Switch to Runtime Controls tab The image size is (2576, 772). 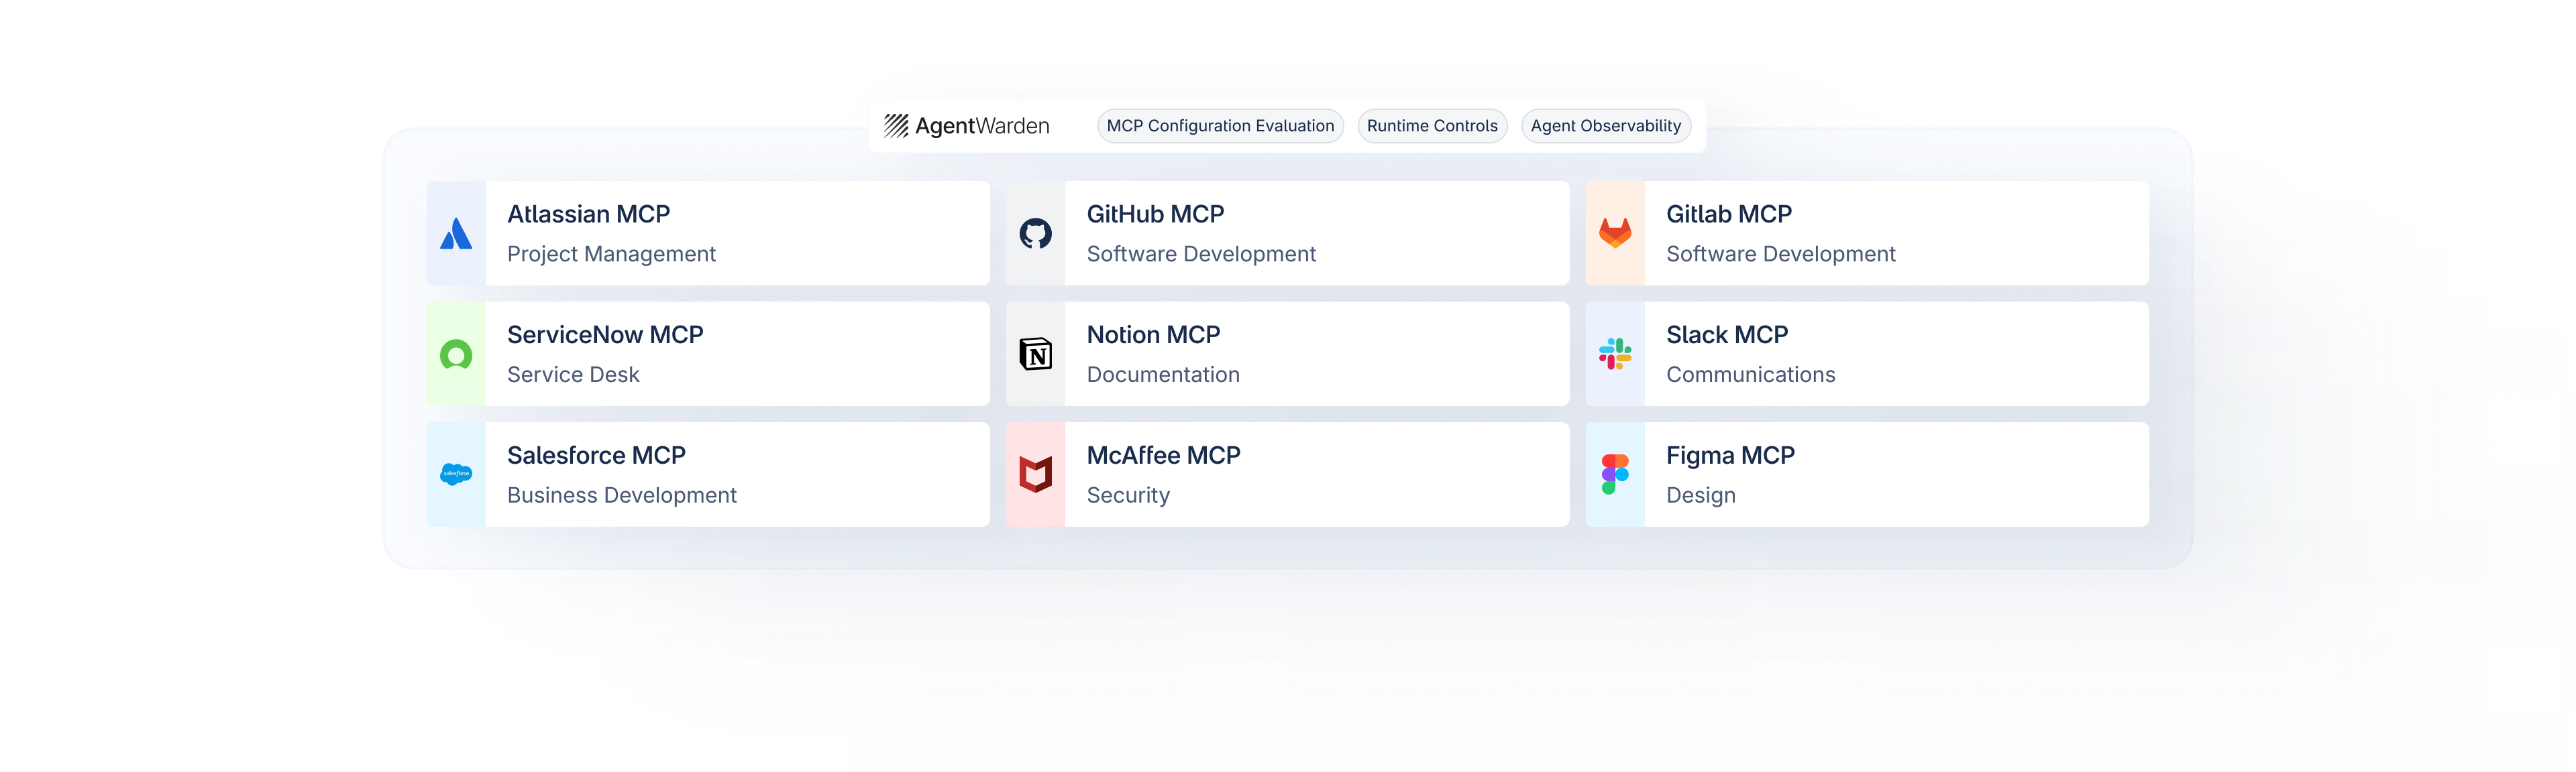[1432, 126]
